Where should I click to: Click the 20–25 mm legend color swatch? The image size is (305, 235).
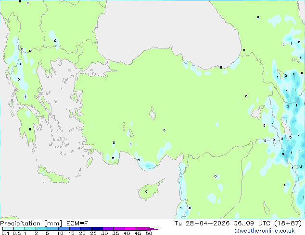86,229
